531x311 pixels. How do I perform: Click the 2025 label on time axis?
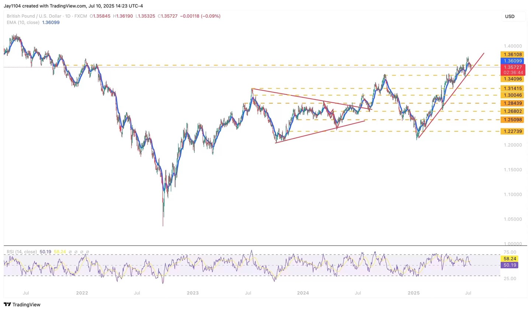pos(413,293)
